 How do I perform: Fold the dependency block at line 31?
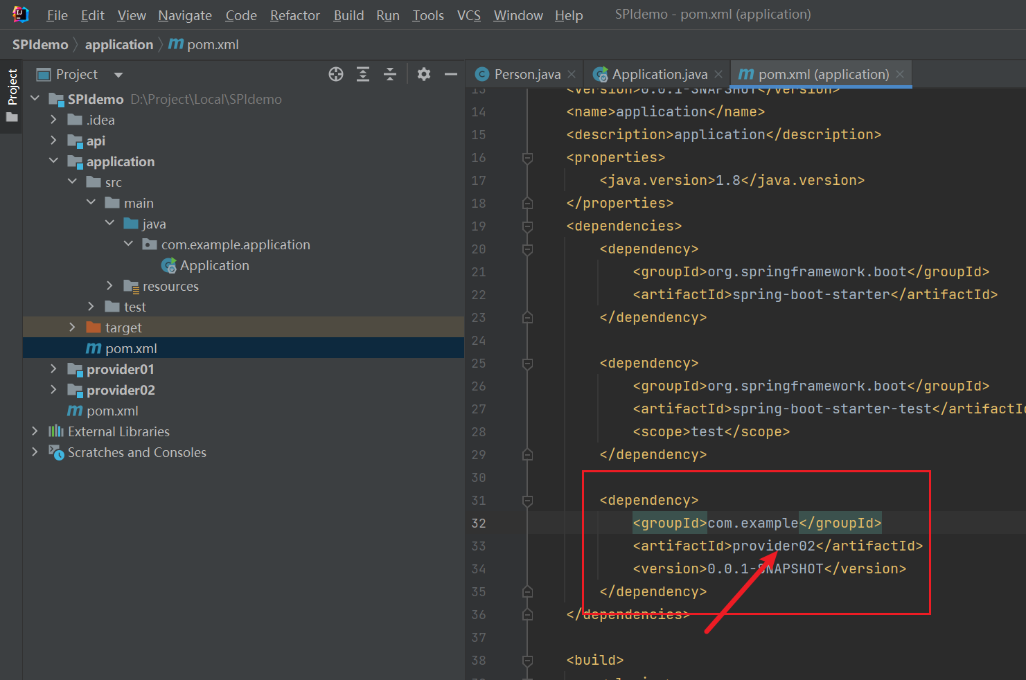[527, 501]
